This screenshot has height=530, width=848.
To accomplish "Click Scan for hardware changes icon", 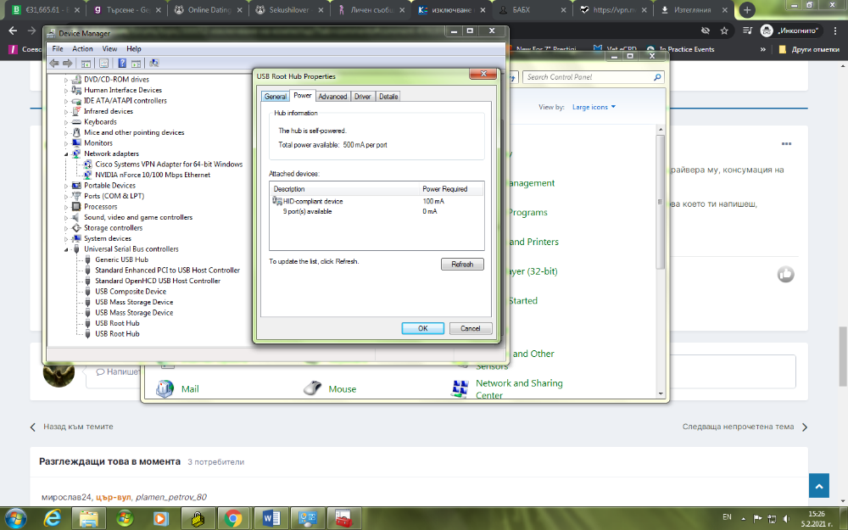I will pyautogui.click(x=154, y=64).
